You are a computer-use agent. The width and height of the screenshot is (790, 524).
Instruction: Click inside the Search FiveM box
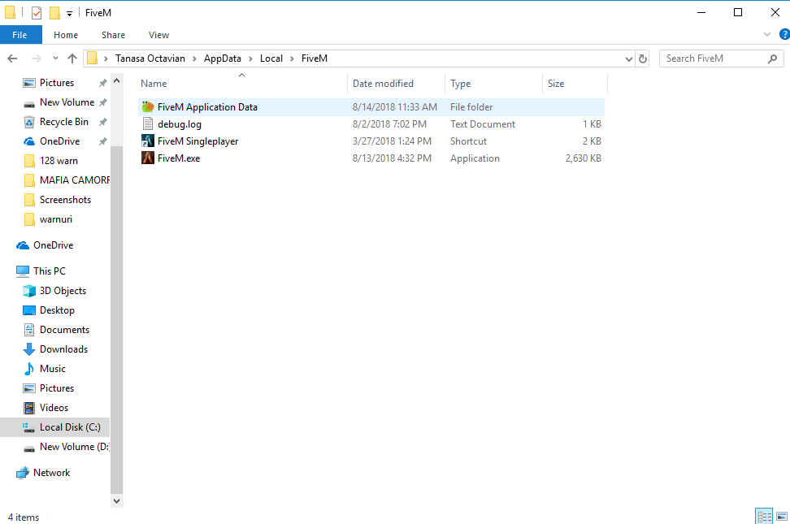715,58
